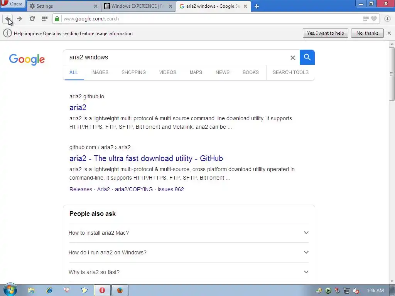Switch to IMAGES results
This screenshot has height=296, width=395.
(100, 72)
